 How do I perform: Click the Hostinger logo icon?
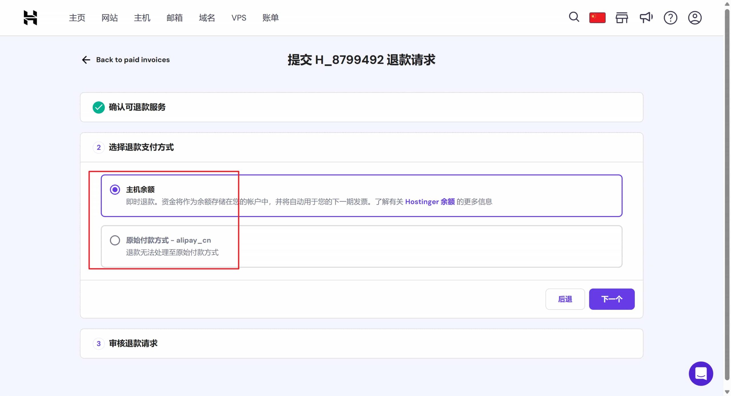(x=30, y=18)
